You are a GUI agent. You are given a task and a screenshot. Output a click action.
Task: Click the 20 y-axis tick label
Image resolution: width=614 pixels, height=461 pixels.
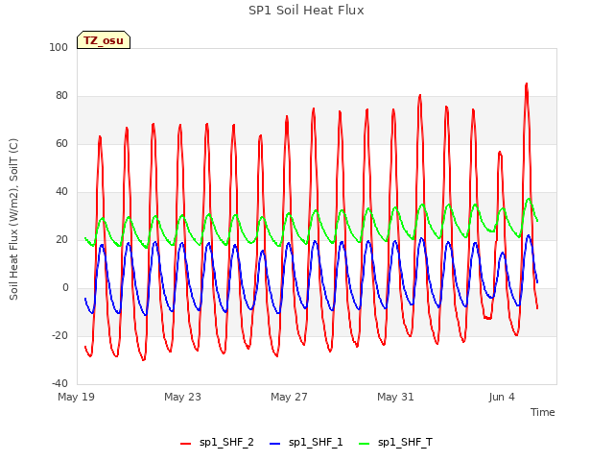point(61,239)
